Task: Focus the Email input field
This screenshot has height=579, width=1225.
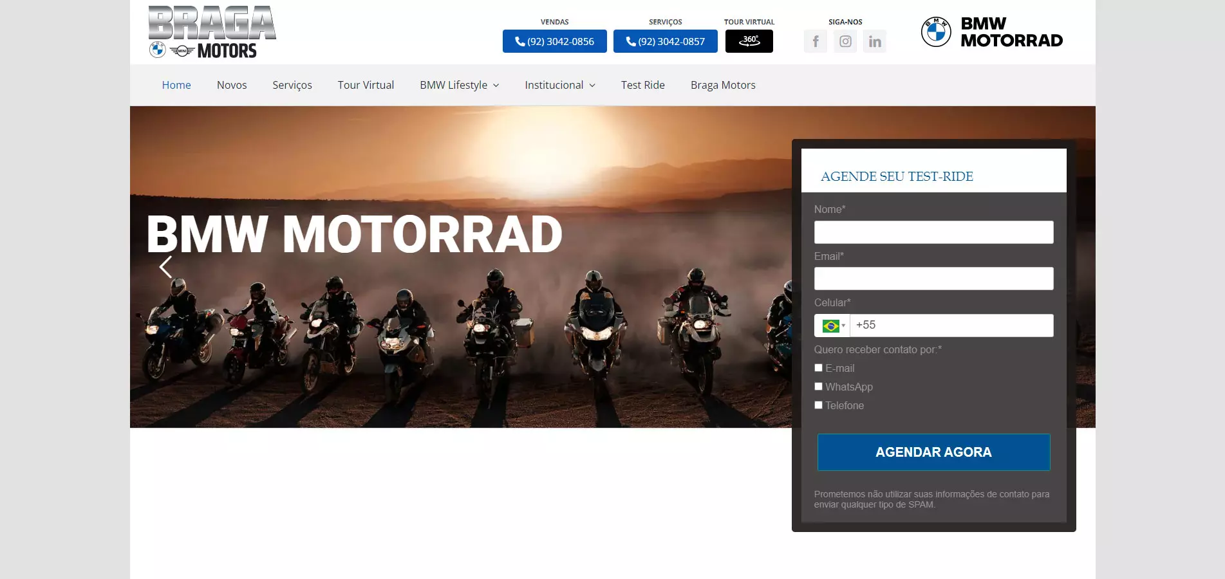Action: pos(933,279)
